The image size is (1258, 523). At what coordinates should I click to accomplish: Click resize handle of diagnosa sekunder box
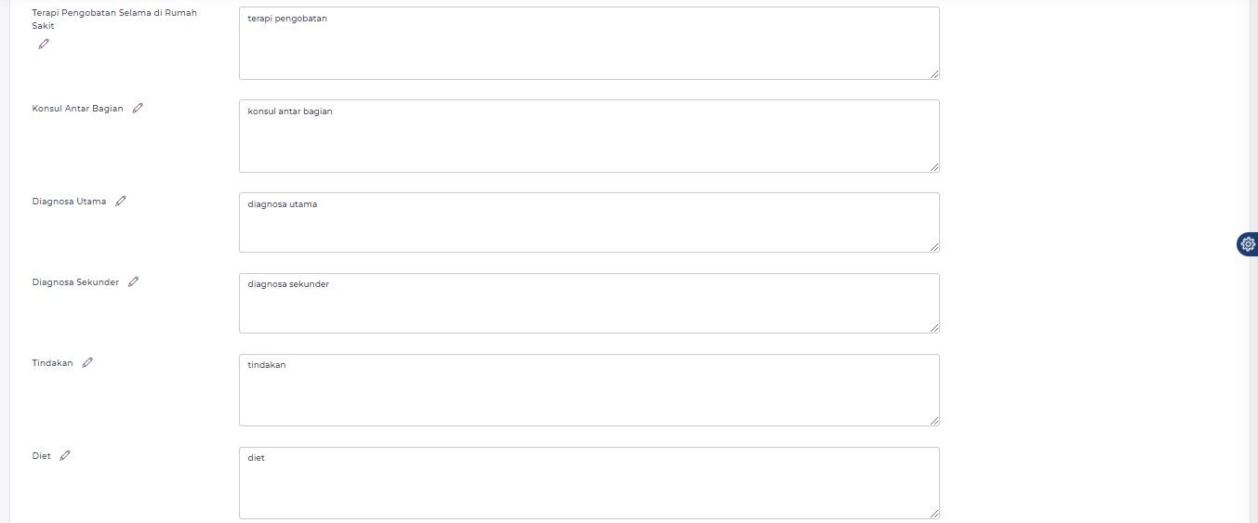pyautogui.click(x=934, y=328)
